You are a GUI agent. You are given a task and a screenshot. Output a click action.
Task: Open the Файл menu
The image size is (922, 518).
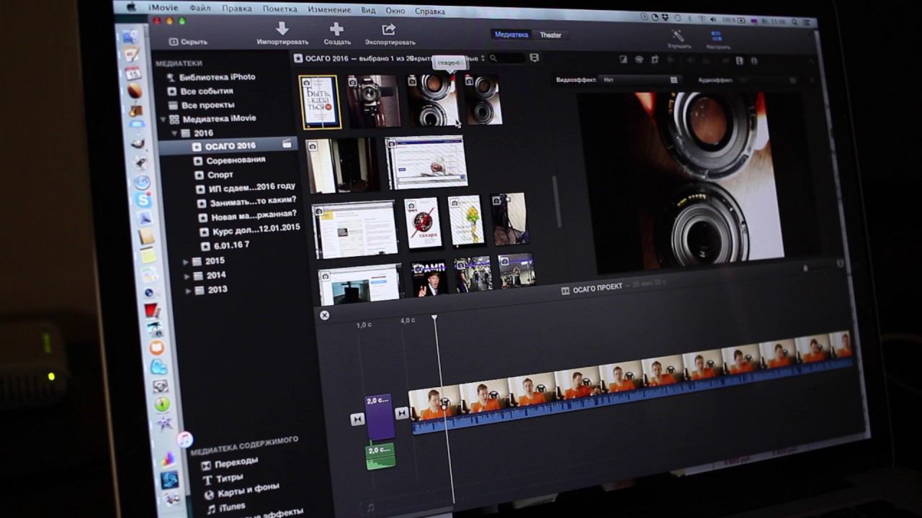(x=200, y=9)
